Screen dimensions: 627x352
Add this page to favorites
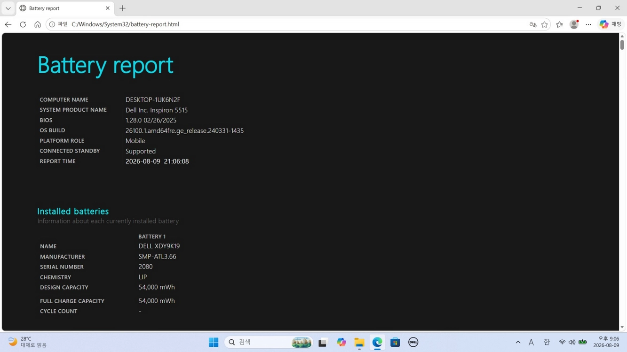544,24
